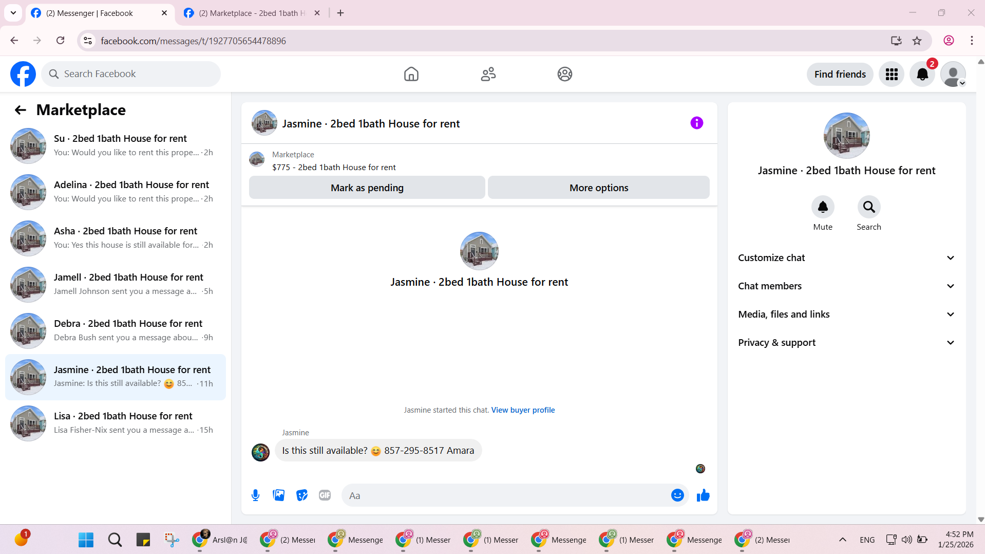
Task: Open the Facebook menu grid icon
Action: [x=892, y=75]
